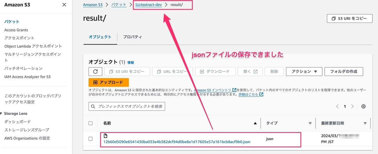Click the URL をコピー button
The width and height of the screenshot is (378, 154).
172,72
